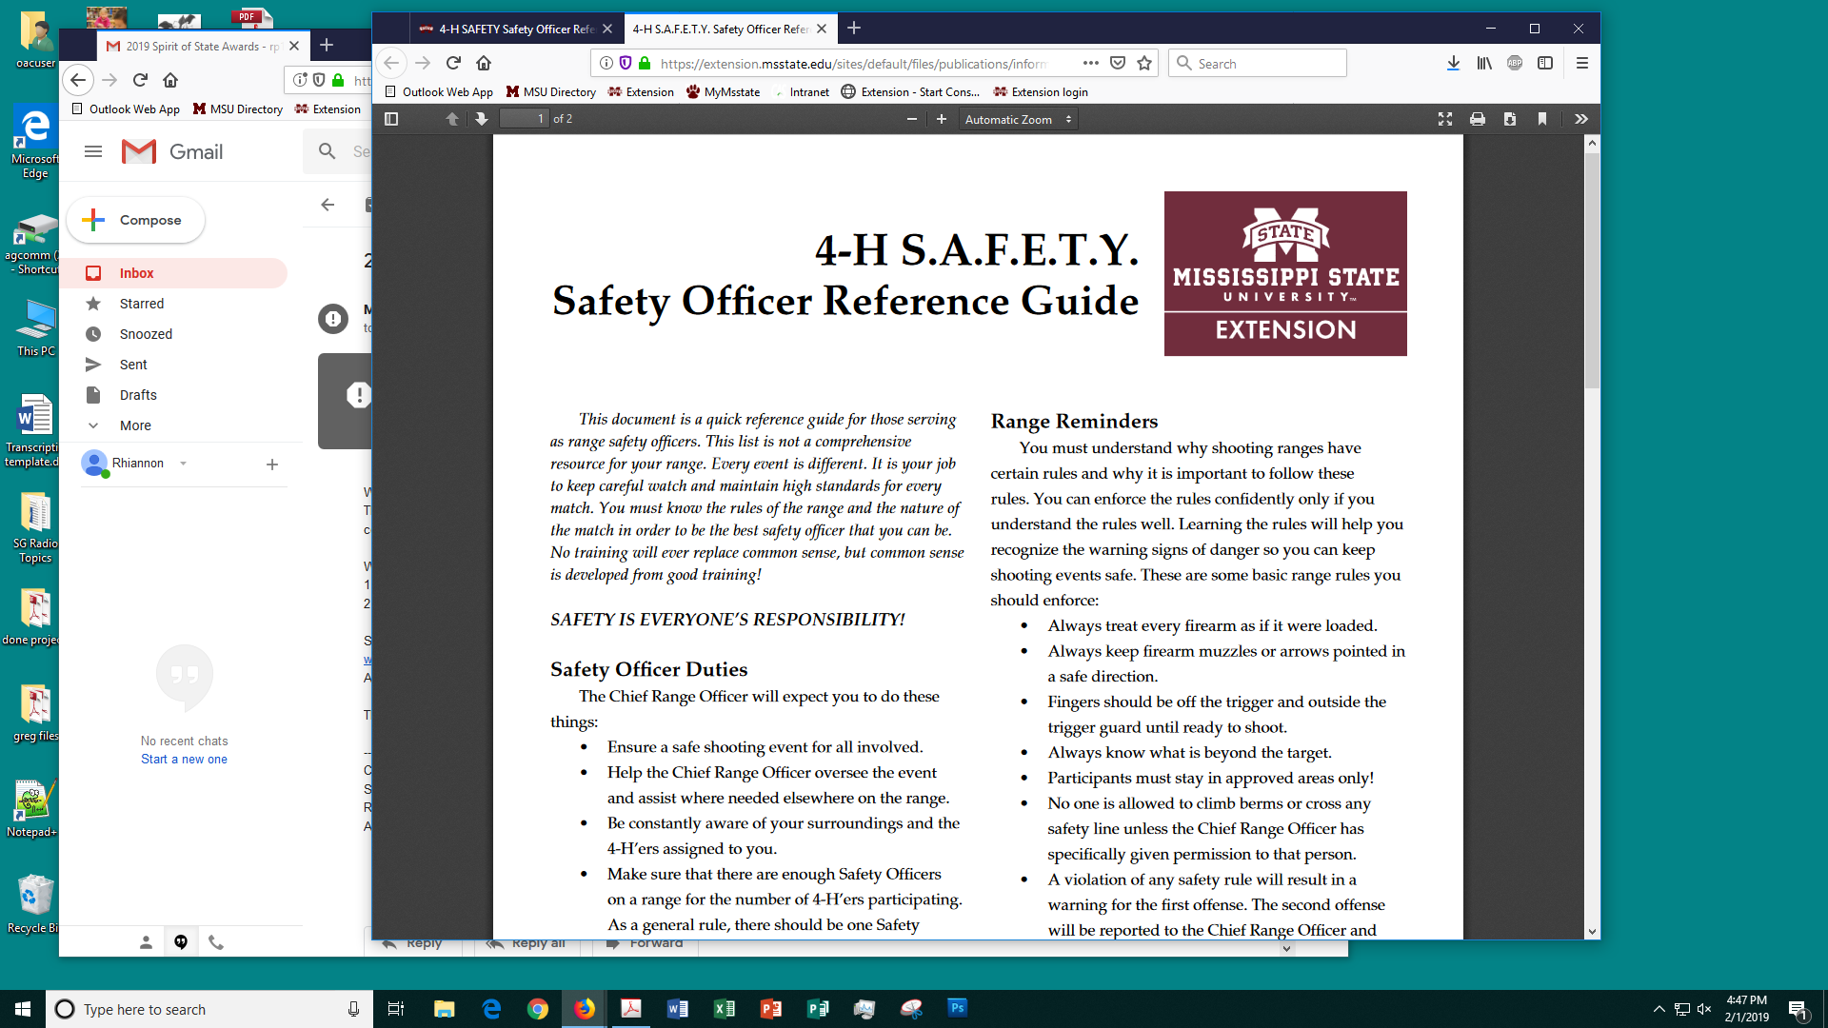
Task: Go to Firefox home page
Action: pos(484,63)
